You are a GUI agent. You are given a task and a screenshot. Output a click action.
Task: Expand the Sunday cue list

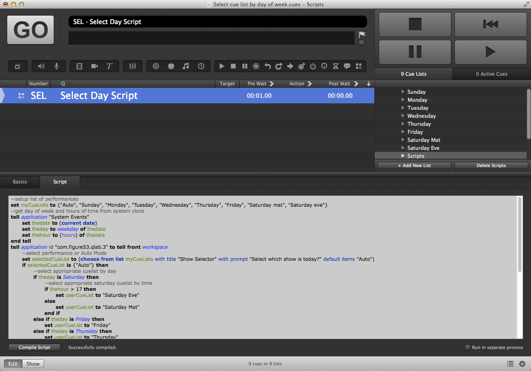click(x=403, y=92)
